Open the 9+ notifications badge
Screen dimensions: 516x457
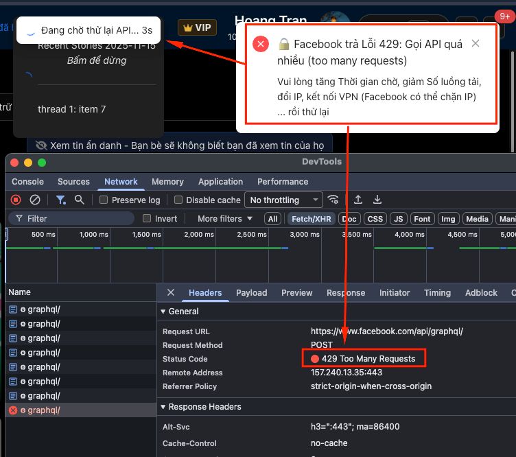tap(504, 16)
